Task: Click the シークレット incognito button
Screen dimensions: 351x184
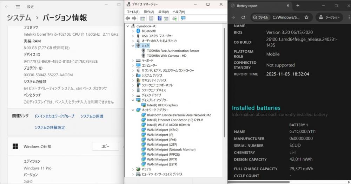Action: point(329,17)
